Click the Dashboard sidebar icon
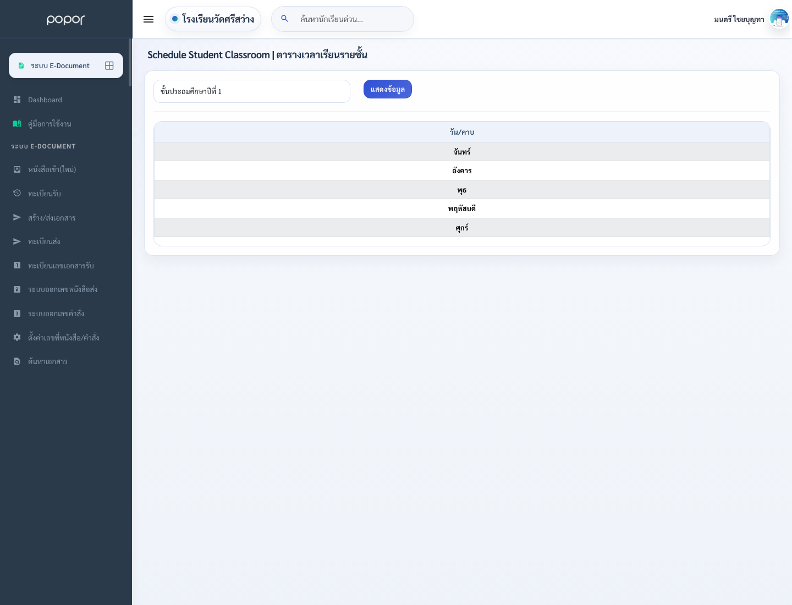This screenshot has height=605, width=792. coord(17,100)
